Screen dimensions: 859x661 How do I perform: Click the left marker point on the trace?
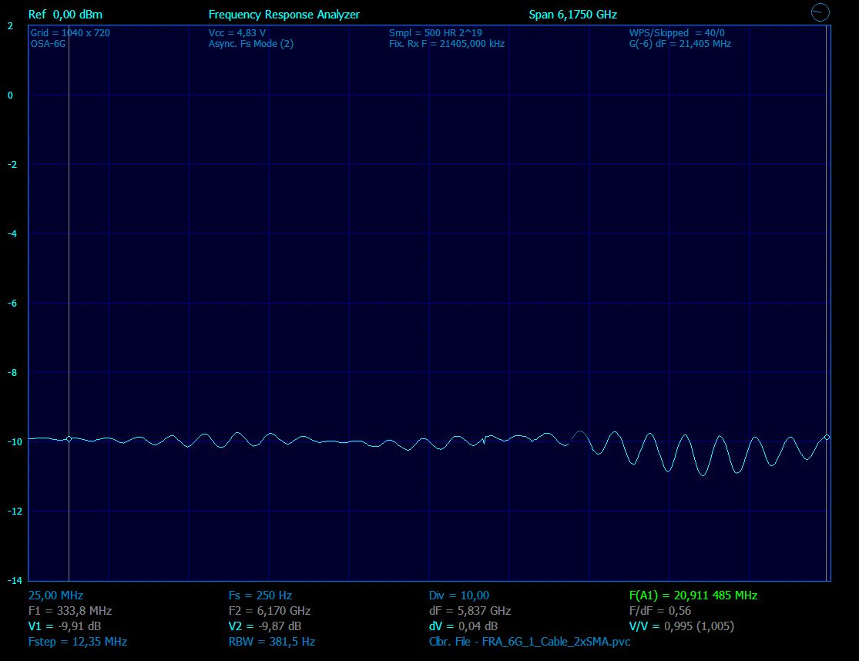pos(69,438)
